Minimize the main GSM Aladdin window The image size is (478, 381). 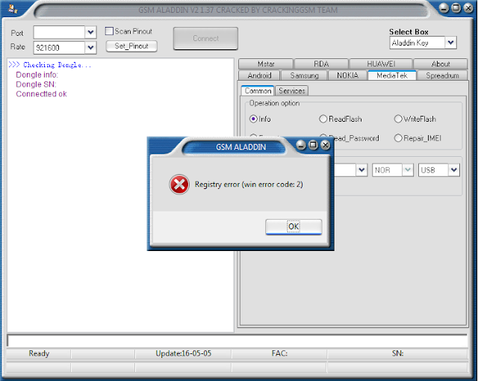444,8
